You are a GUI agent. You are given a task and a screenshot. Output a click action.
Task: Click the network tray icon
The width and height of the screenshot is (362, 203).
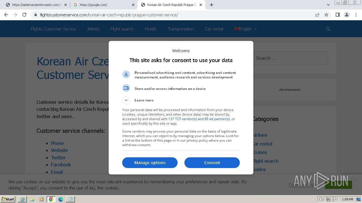pyautogui.click(x=328, y=199)
